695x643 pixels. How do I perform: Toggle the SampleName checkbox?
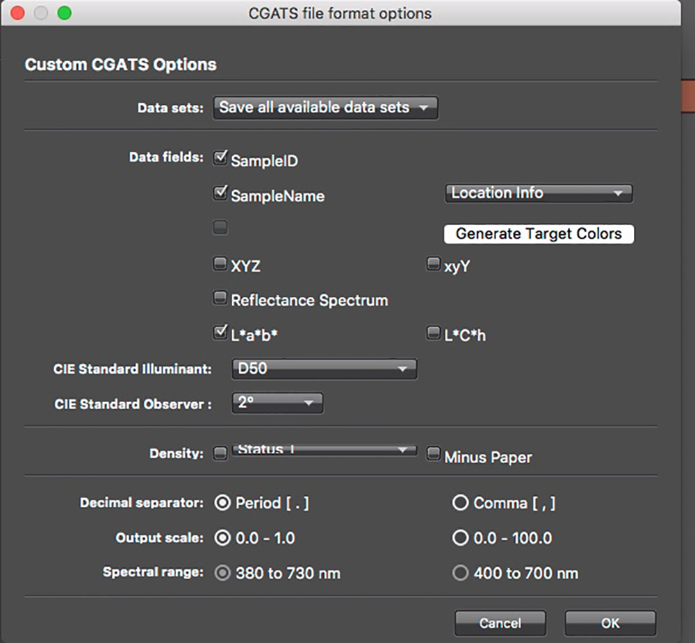pos(220,194)
